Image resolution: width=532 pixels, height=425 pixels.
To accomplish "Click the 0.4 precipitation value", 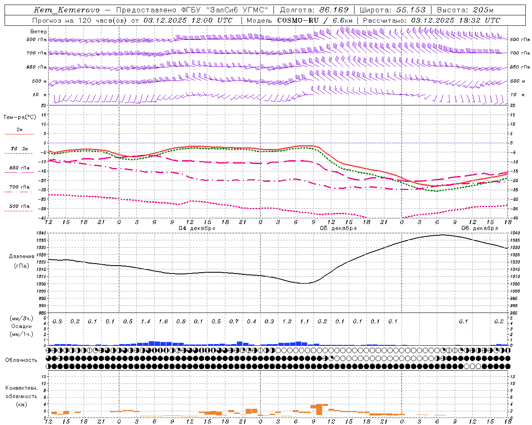I will click(x=251, y=321).
